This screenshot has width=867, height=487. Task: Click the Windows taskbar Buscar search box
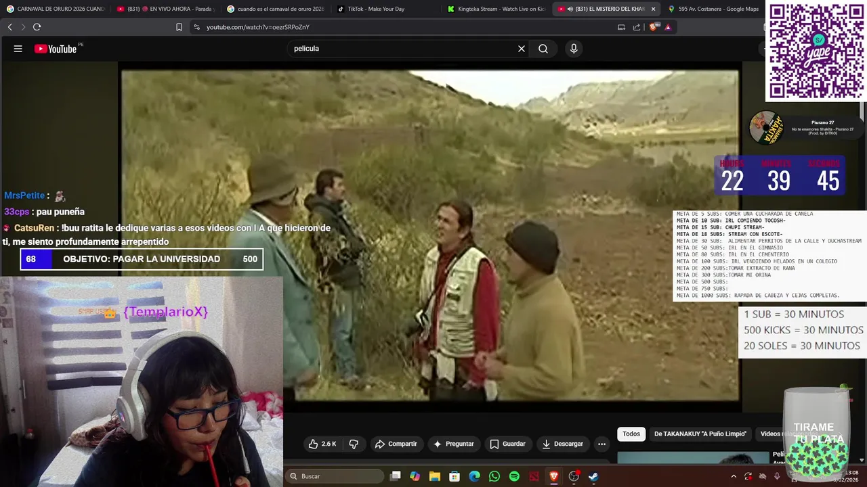tap(335, 476)
